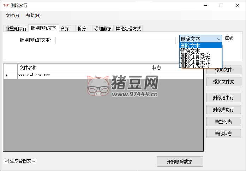The height and width of the screenshot is (171, 246).
Task: Click the 添加文件夹 button
Action: 223,82
